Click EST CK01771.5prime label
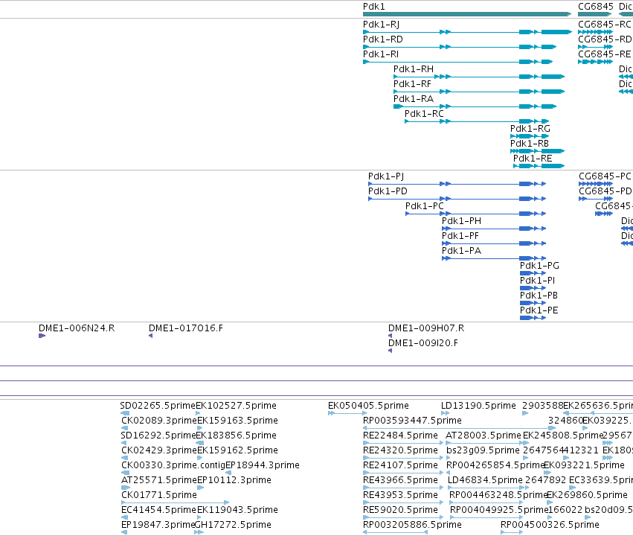Viewport: 633px width, 536px height. 159,495
